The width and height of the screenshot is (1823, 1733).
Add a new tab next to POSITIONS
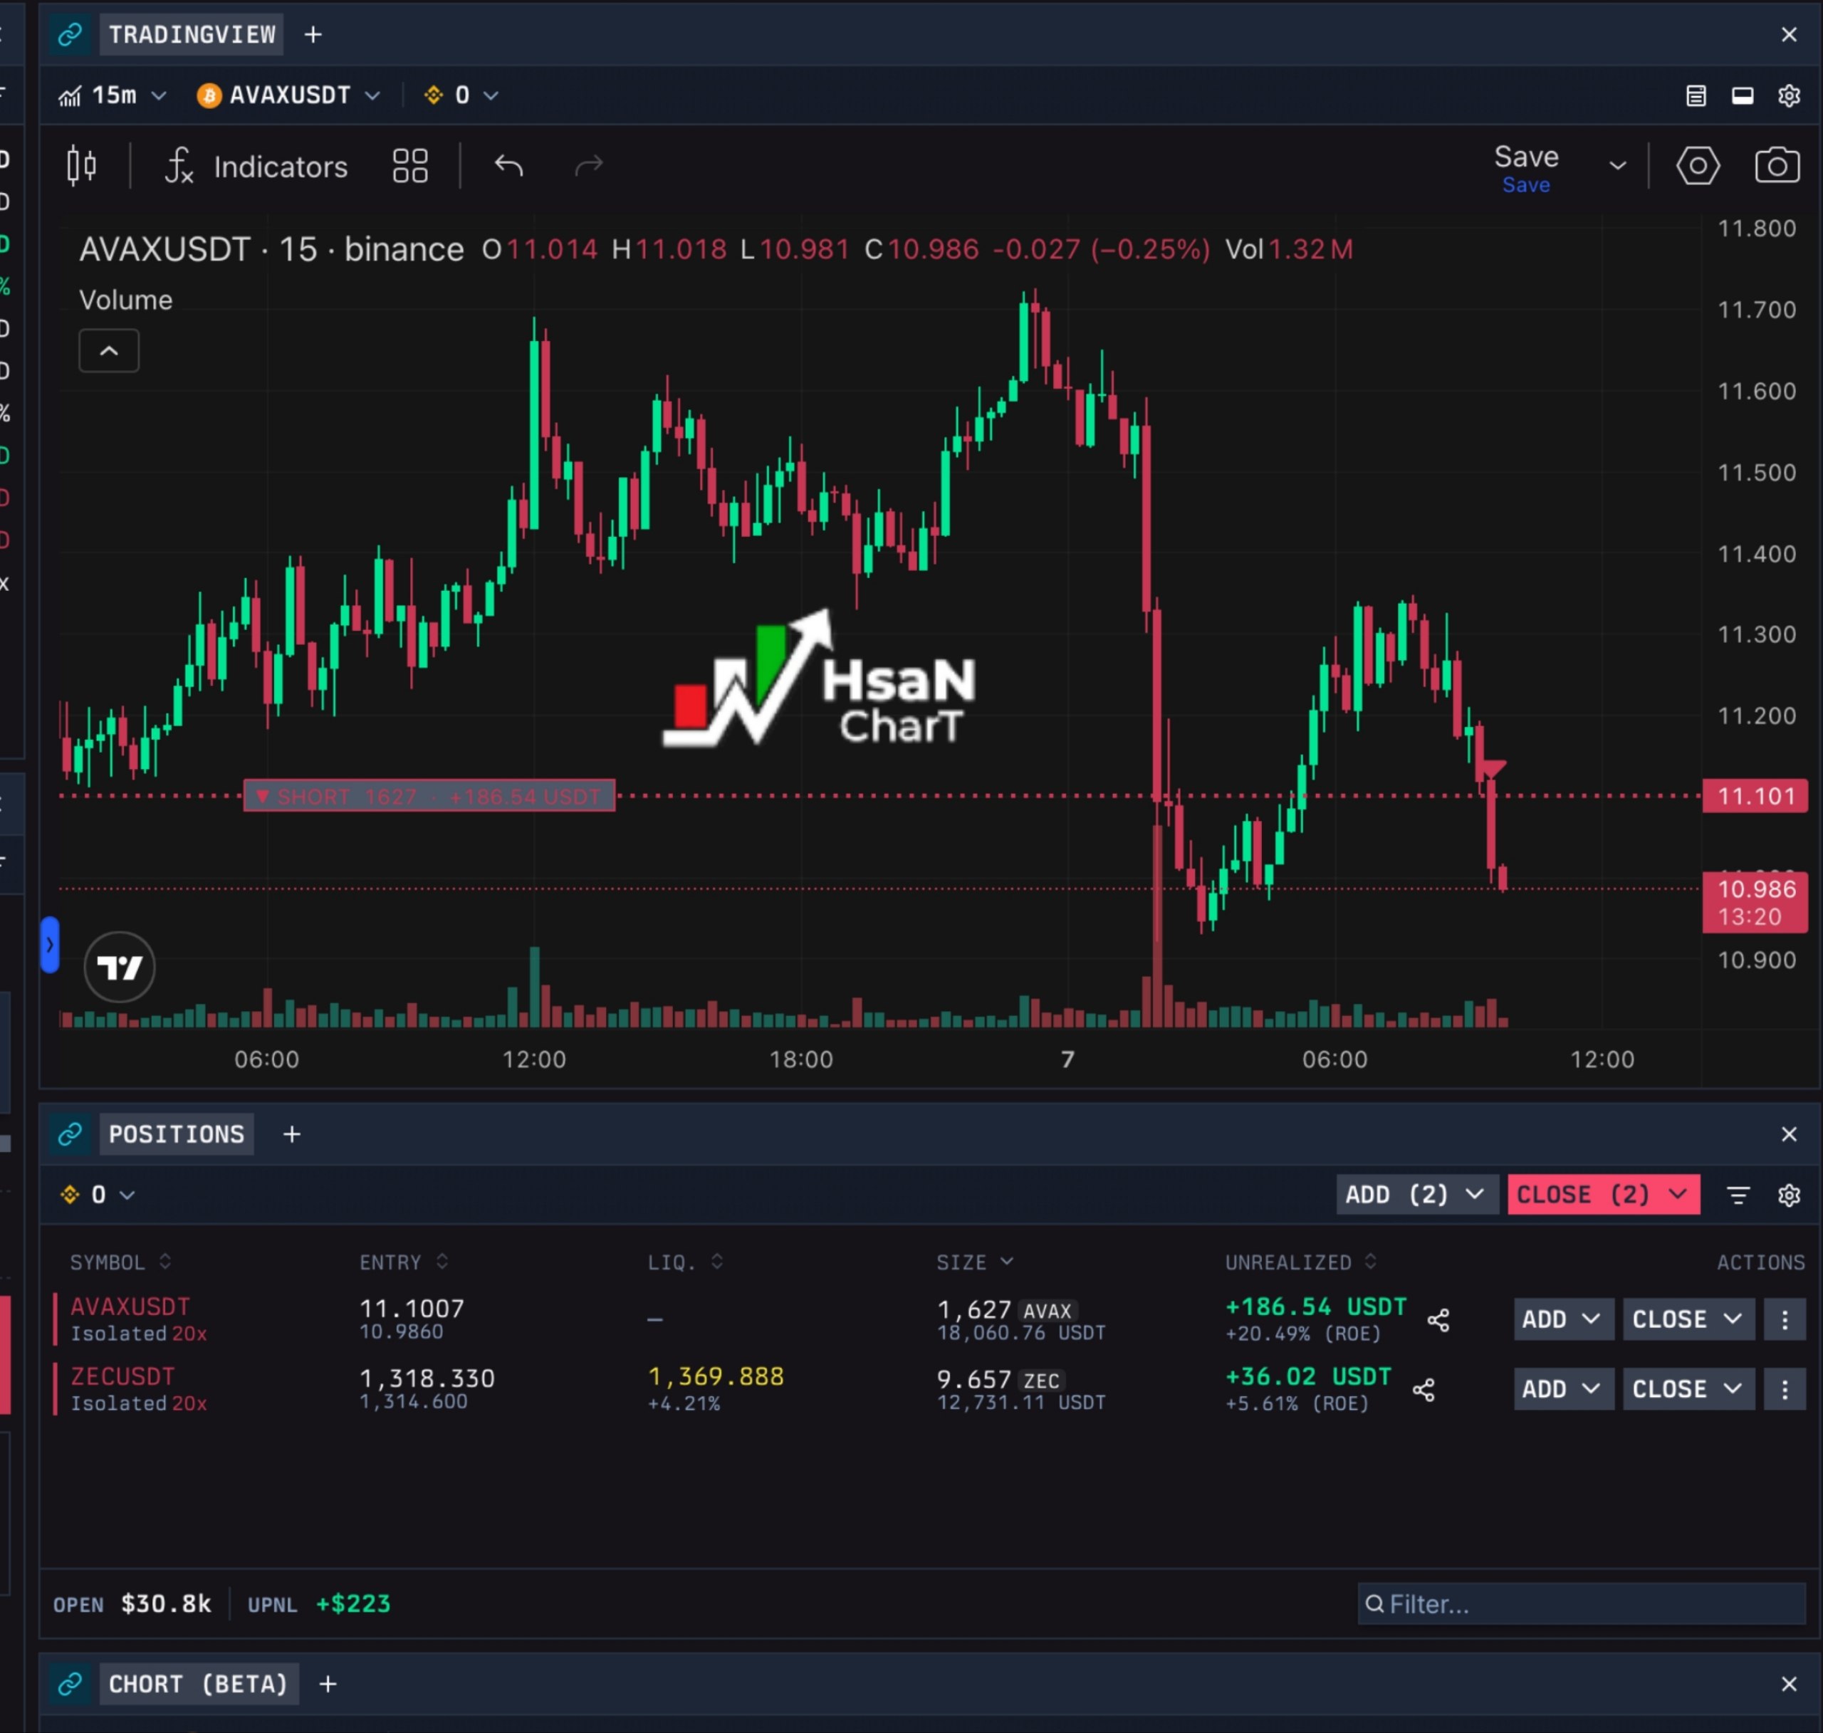[x=292, y=1134]
